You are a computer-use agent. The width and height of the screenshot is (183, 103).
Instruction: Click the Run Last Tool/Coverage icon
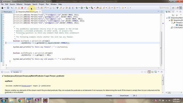coord(87,8)
